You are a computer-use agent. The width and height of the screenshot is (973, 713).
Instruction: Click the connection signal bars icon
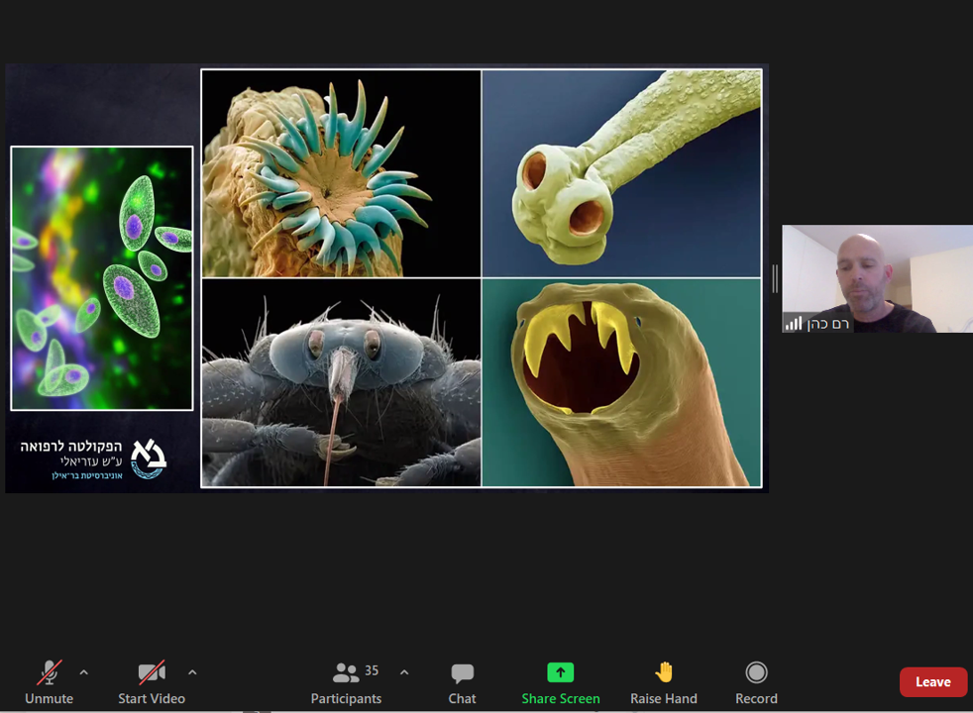794,323
